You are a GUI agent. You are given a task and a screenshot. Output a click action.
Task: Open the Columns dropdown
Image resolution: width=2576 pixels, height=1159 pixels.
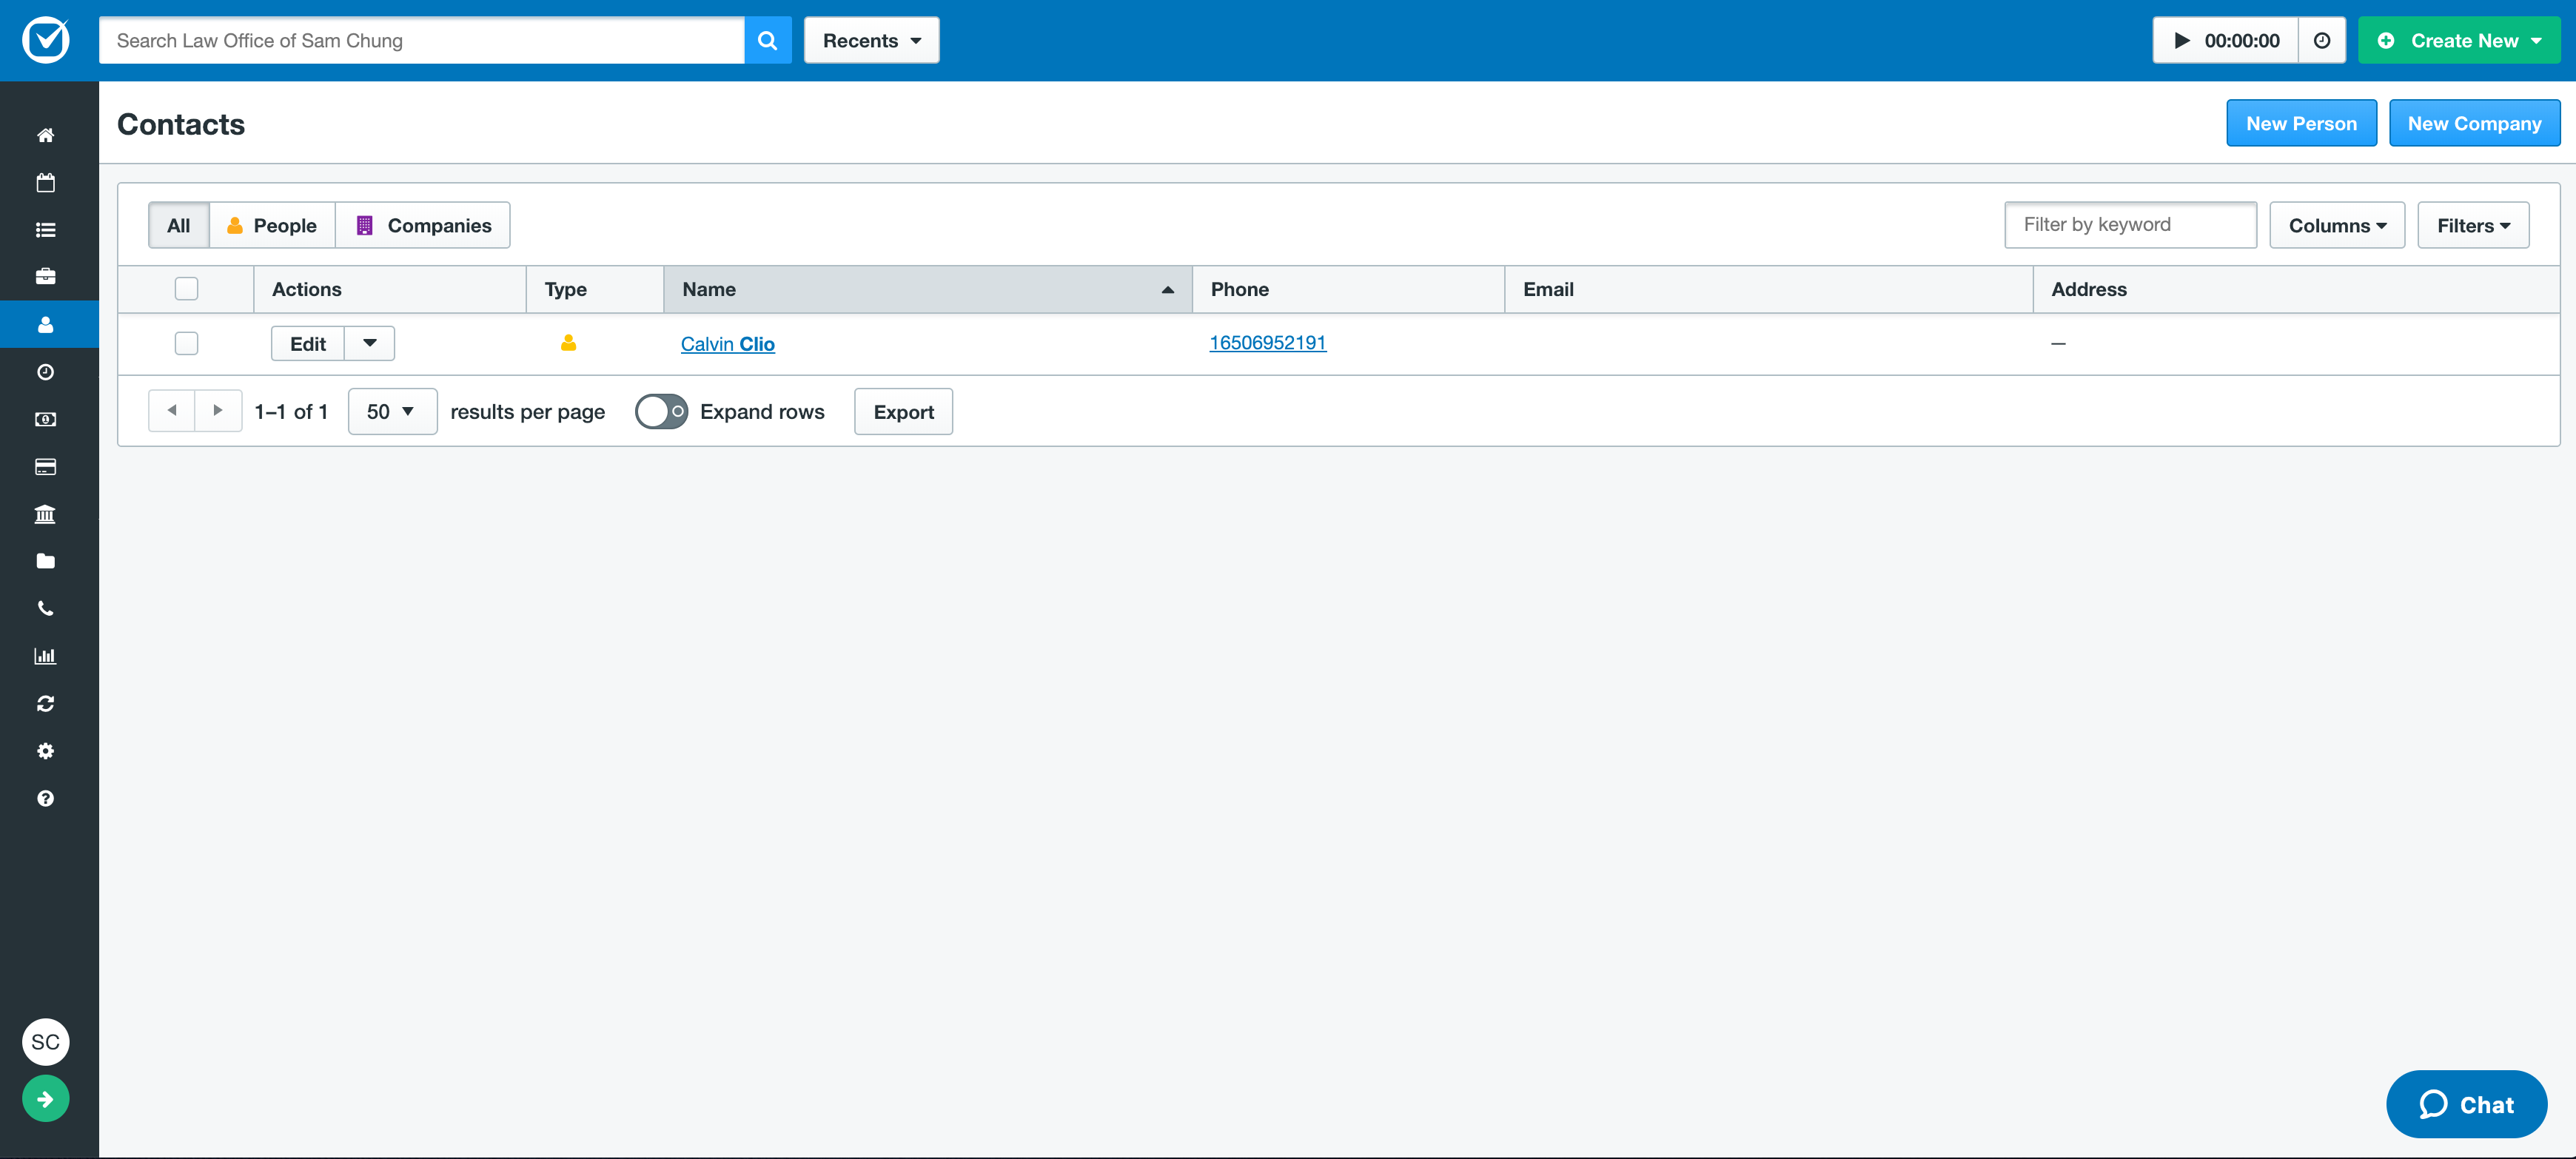coord(2336,225)
